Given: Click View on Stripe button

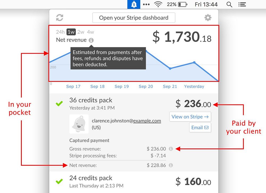Looking at the screenshot, I should pos(190,117).
